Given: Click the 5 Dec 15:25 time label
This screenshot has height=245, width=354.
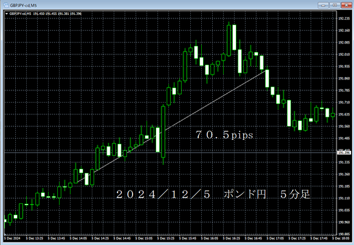Looking at the screenshot, I should (166, 238).
